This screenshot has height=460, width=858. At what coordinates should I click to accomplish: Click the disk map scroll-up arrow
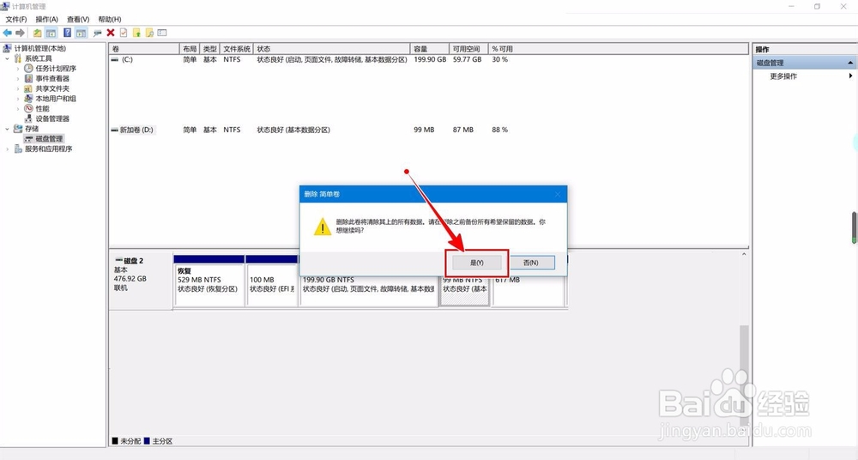[744, 254]
